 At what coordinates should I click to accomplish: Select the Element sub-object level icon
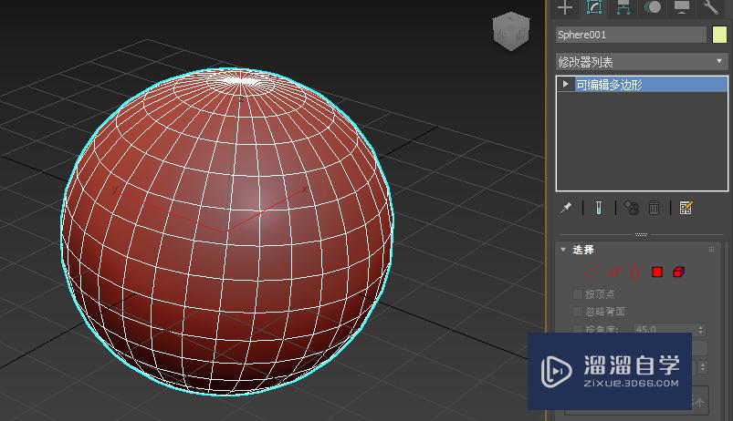[678, 272]
